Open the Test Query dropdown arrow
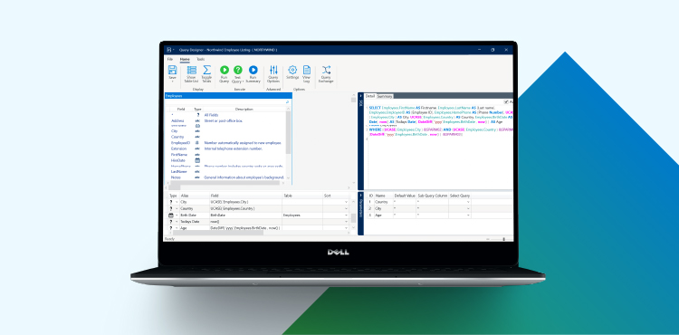The height and width of the screenshot is (335, 679). click(x=243, y=81)
